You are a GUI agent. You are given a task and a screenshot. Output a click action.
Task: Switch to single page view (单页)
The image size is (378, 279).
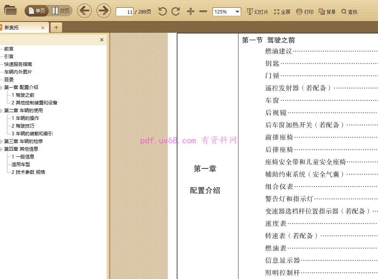coord(36,11)
